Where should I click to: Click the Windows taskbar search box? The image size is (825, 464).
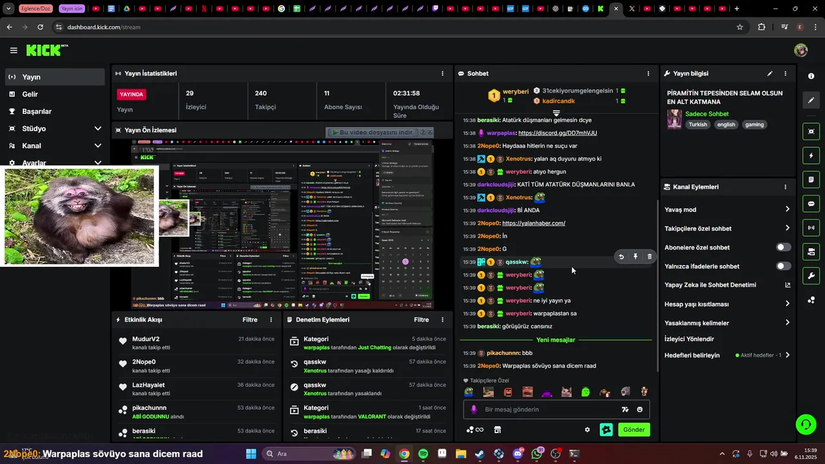click(x=308, y=454)
